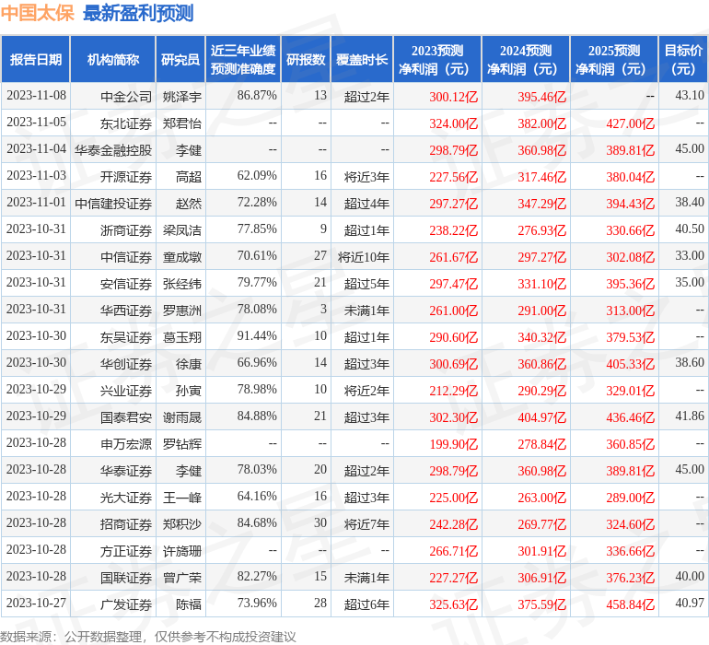Image resolution: width=709 pixels, height=645 pixels.
Task: Click researcher name 姚泽宇
Action: [x=181, y=96]
